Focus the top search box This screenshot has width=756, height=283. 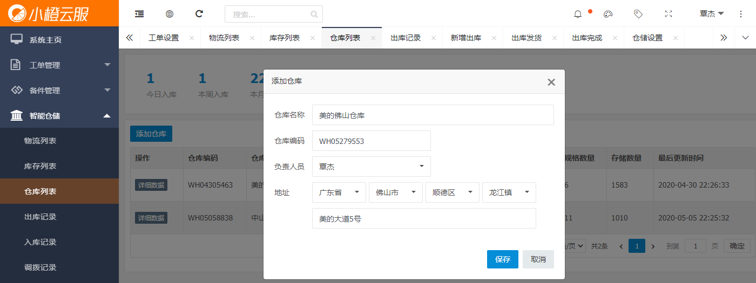point(274,14)
